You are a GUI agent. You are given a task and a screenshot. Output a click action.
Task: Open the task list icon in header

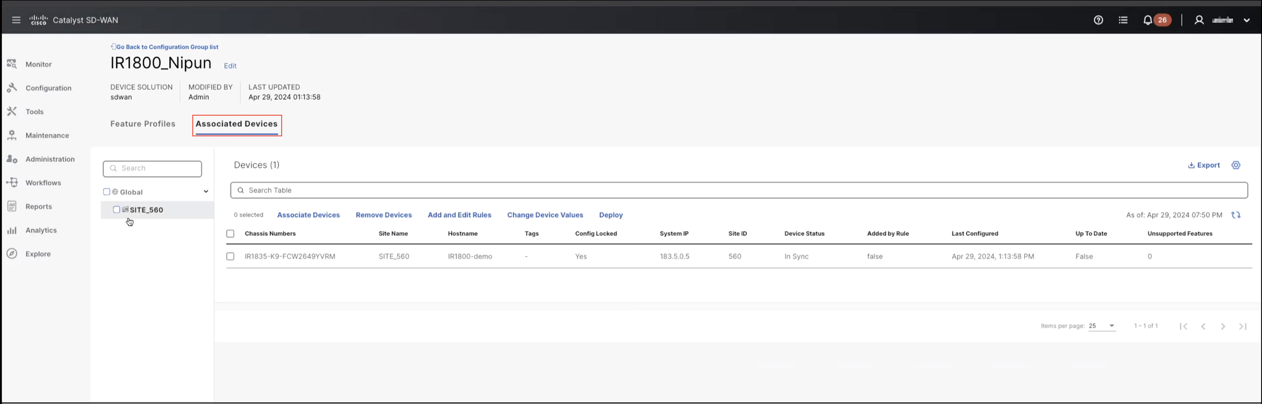tap(1123, 20)
